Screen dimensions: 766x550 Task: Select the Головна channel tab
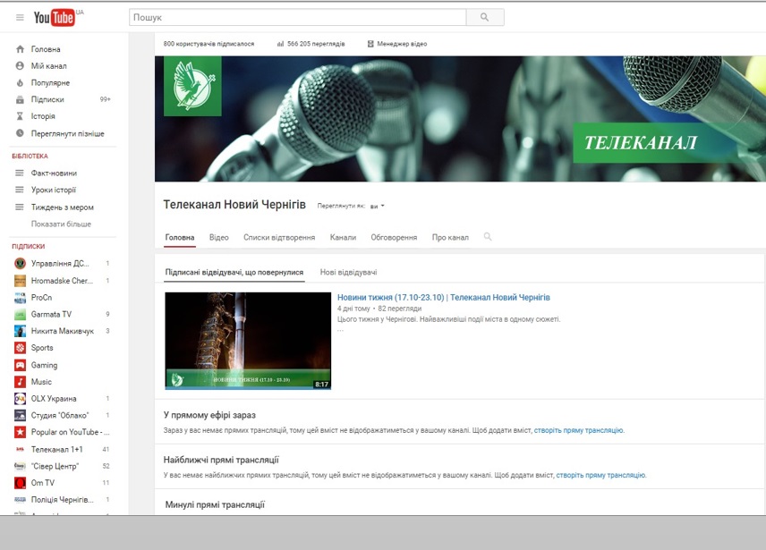180,238
